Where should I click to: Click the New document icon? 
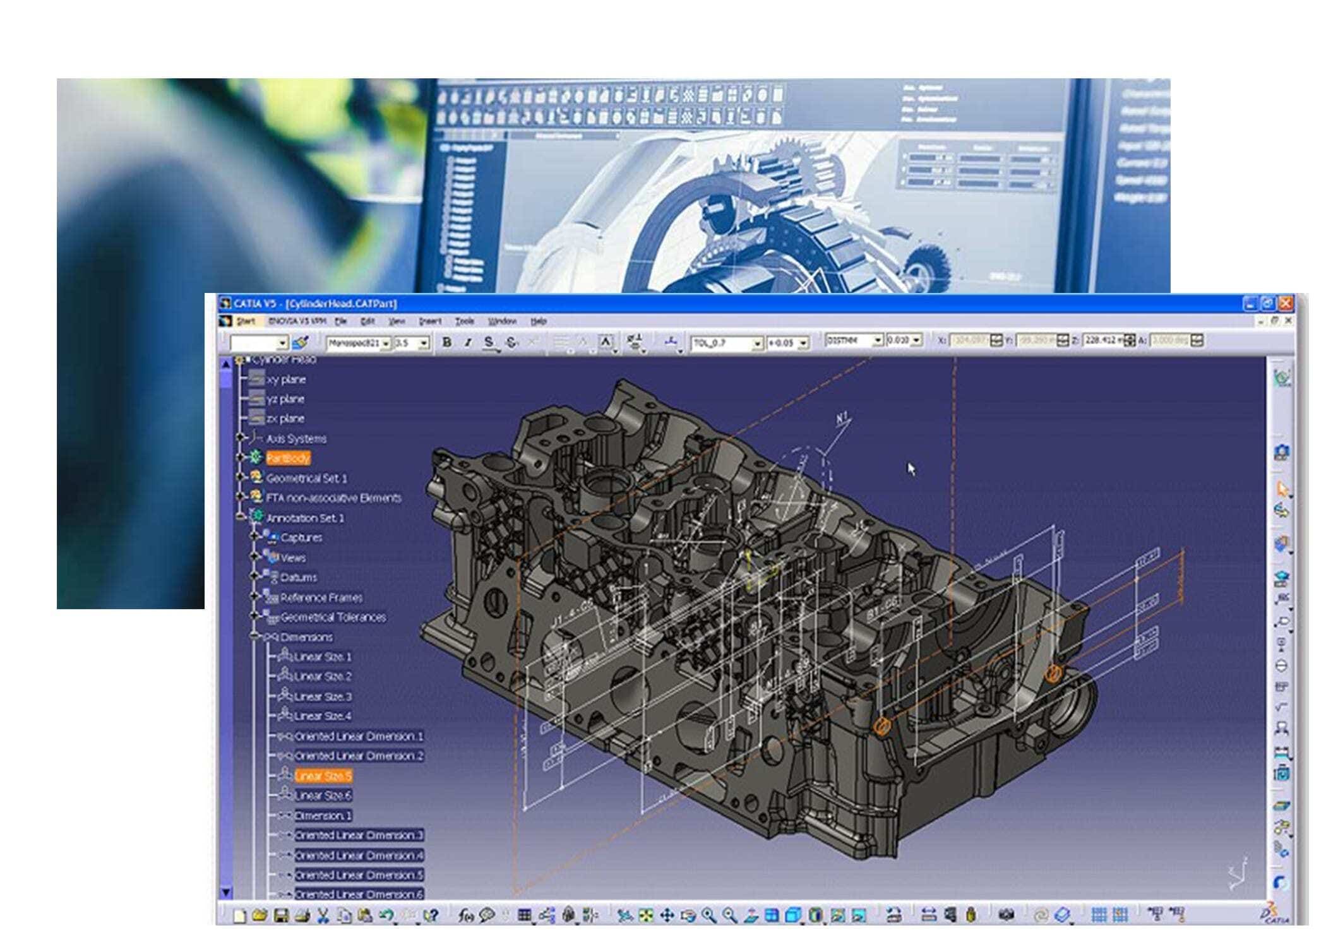point(239,915)
